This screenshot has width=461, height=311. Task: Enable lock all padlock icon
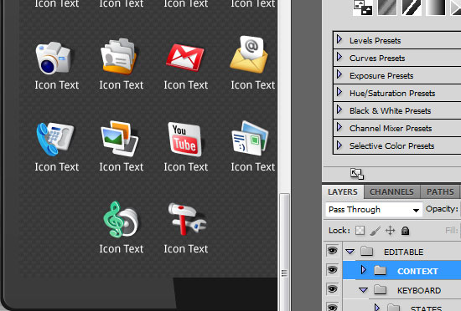(405, 231)
